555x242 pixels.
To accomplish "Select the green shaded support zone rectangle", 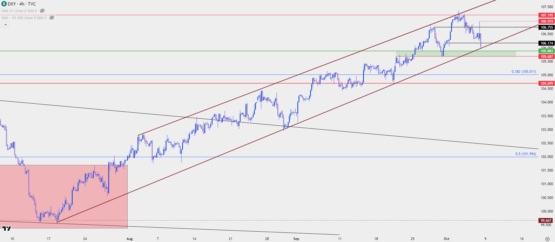I will pos(456,53).
